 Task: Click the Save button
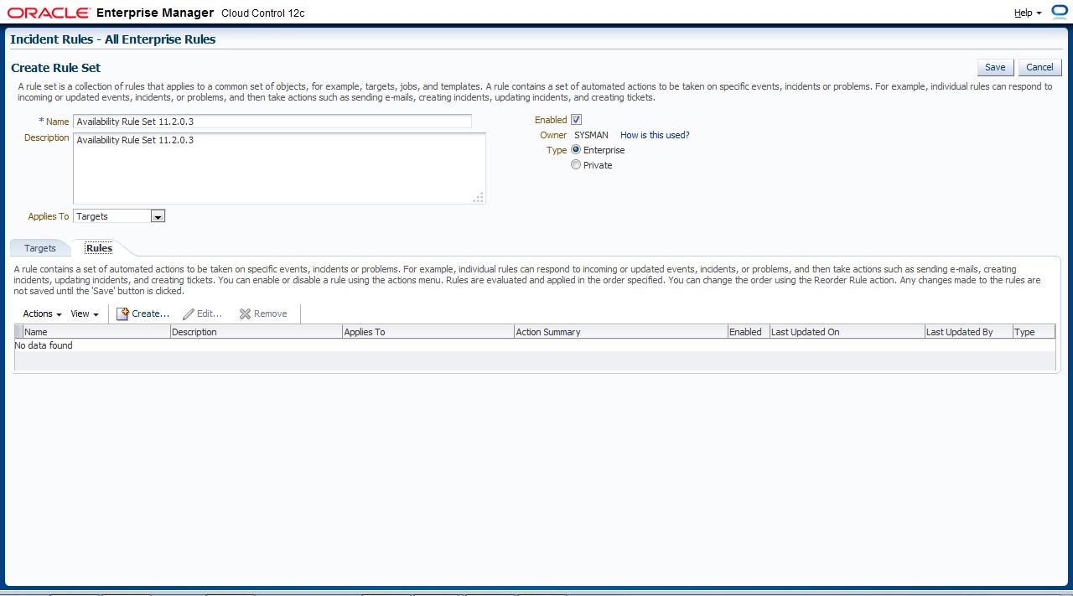995,67
